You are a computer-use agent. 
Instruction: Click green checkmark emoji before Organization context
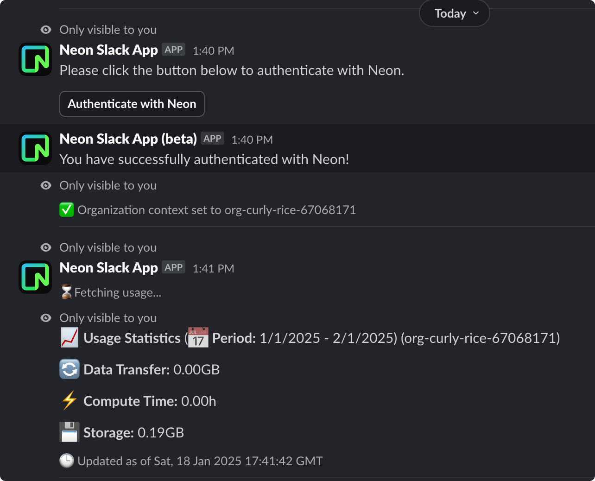[67, 210]
